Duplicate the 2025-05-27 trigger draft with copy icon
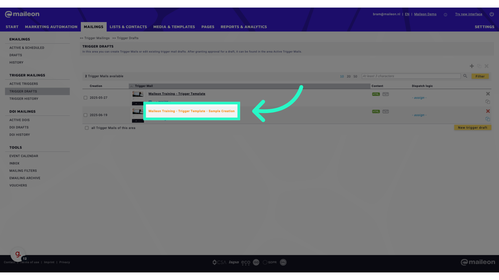This screenshot has height=280, width=499. tap(488, 102)
